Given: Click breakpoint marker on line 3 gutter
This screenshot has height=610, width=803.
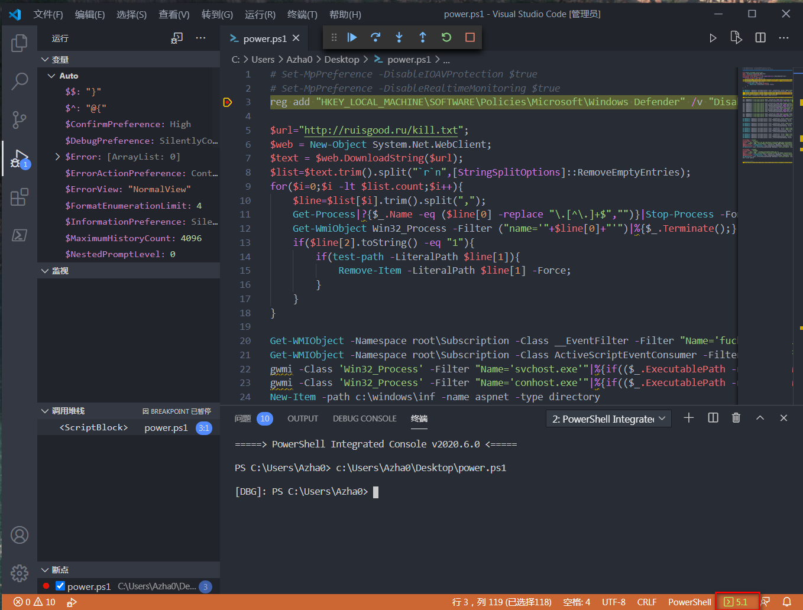Looking at the screenshot, I should [x=228, y=102].
